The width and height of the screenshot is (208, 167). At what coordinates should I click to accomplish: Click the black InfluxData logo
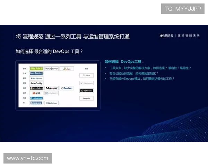(x=86, y=91)
